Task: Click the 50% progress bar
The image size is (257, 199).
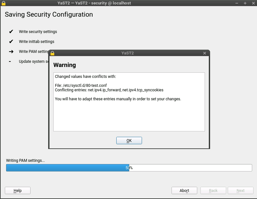Action: coord(129,168)
